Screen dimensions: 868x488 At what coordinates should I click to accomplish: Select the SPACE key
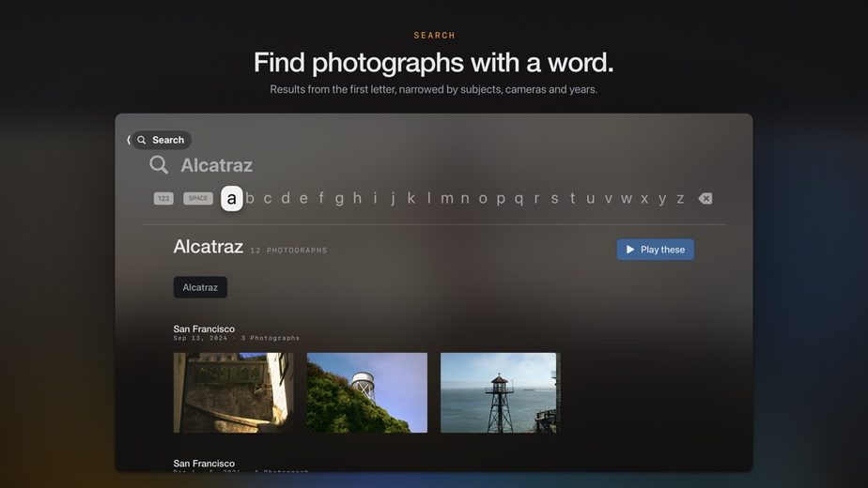click(x=198, y=198)
